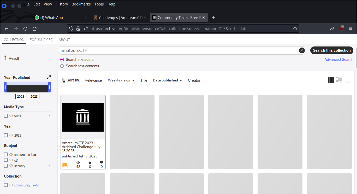Check the ctf subject checkbox
Image resolution: width=357 pixels, height=194 pixels.
pos(6,160)
